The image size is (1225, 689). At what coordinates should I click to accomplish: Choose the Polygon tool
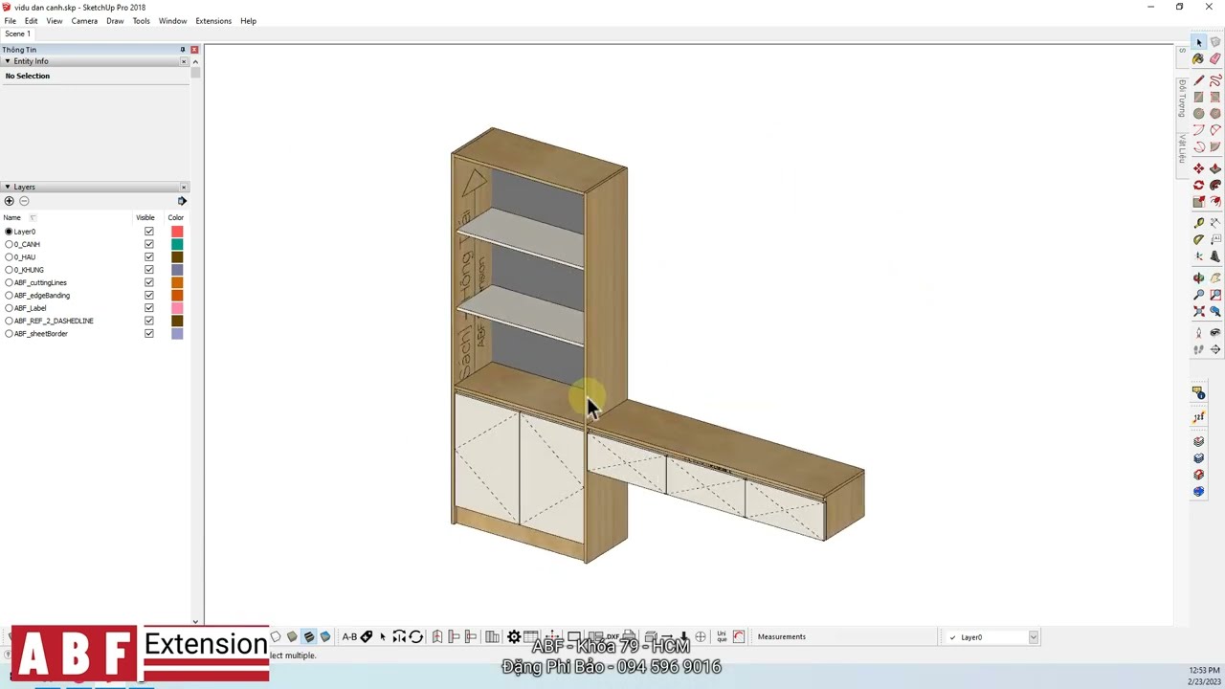1215,113
